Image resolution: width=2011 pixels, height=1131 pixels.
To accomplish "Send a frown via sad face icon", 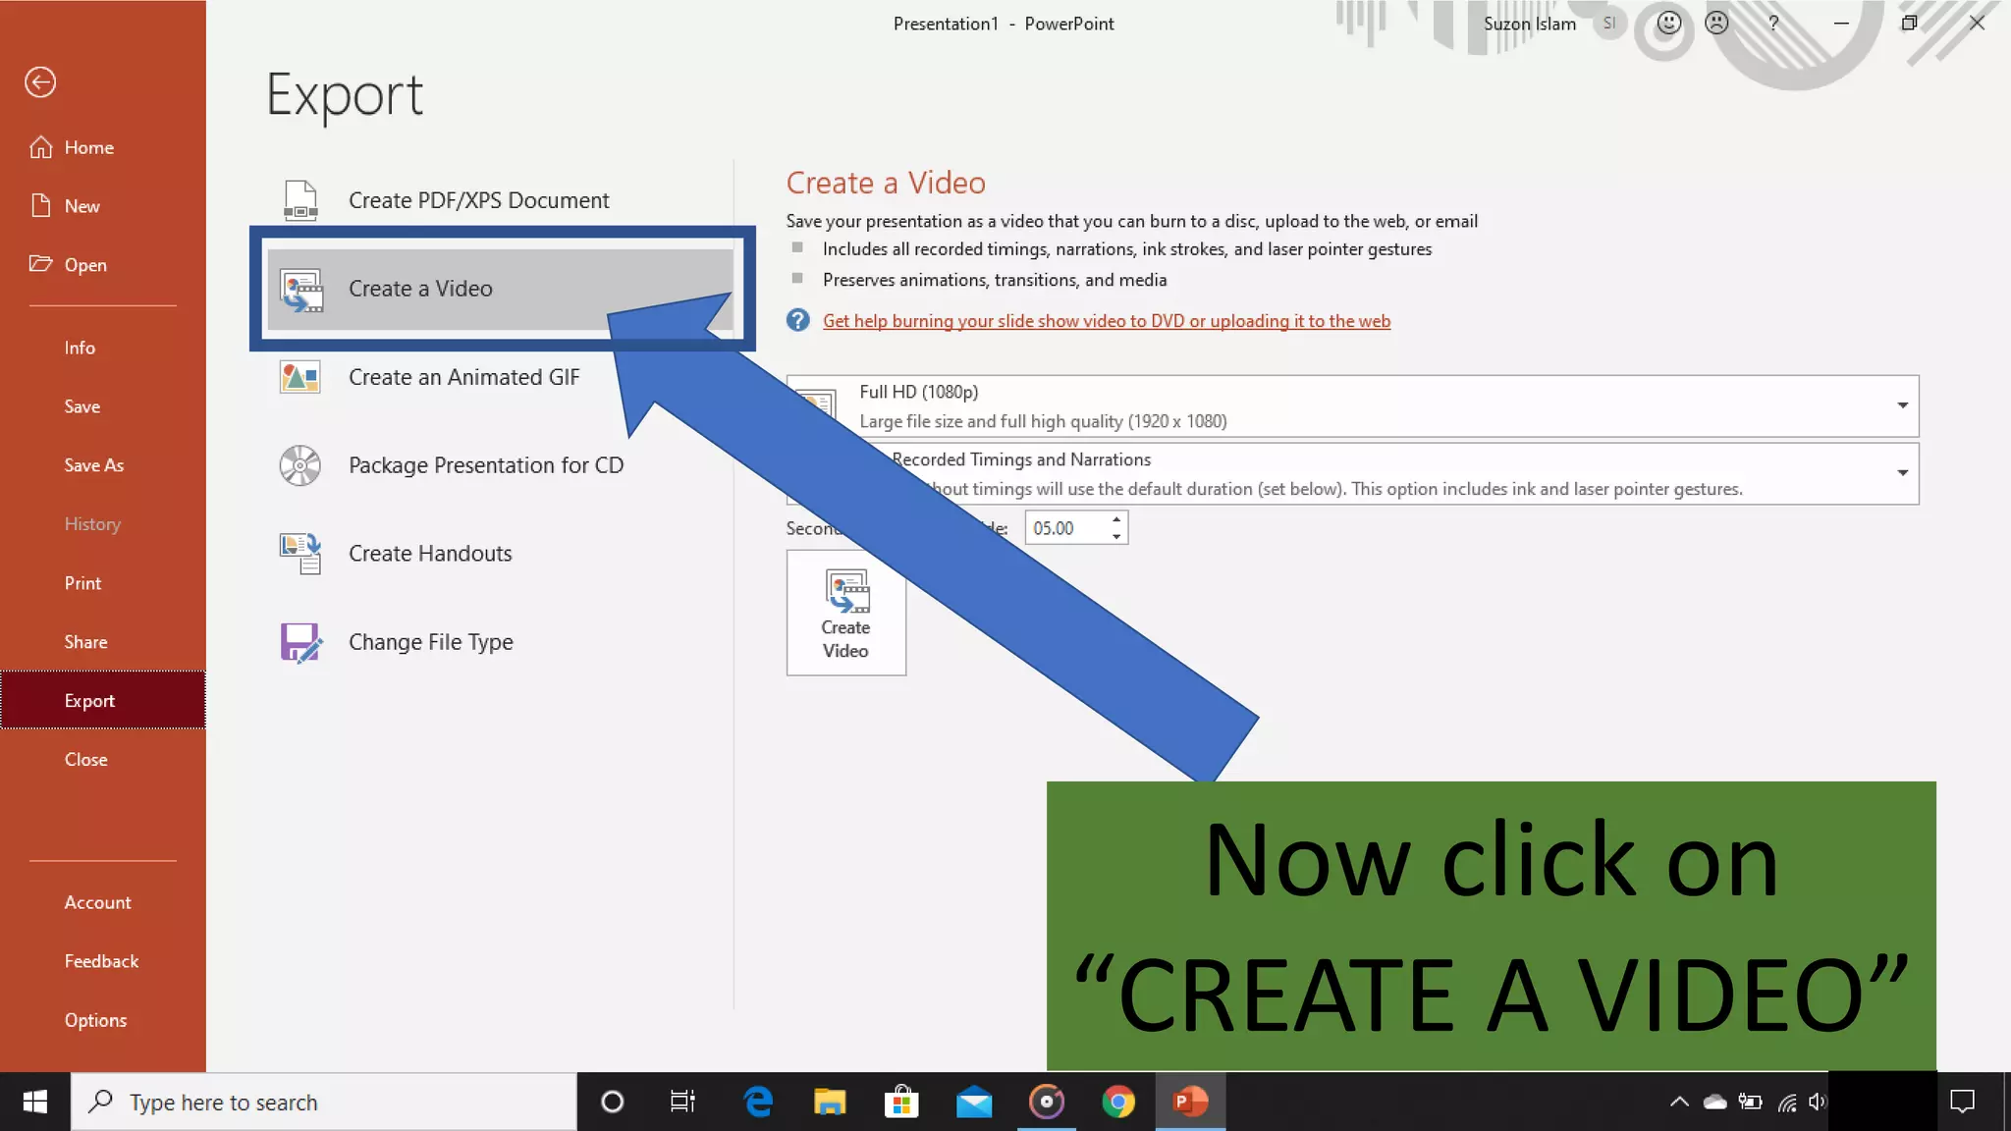I will click(1716, 23).
